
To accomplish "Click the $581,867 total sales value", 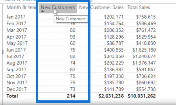I will coord(146,70).
